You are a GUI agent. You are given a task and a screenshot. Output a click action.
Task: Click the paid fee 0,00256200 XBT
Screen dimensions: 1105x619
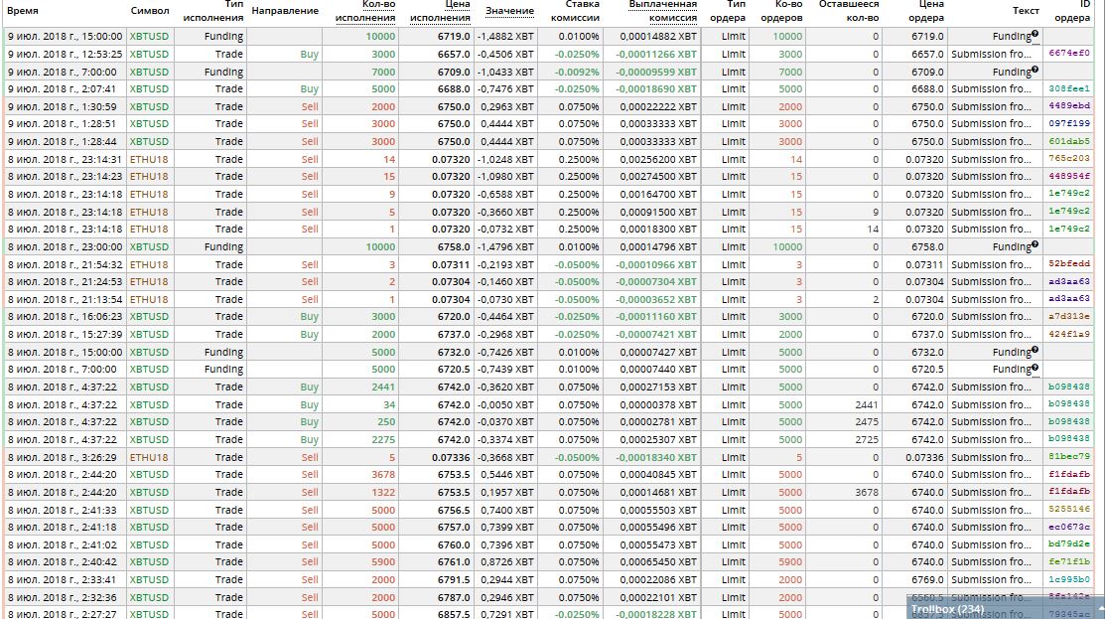(x=658, y=159)
